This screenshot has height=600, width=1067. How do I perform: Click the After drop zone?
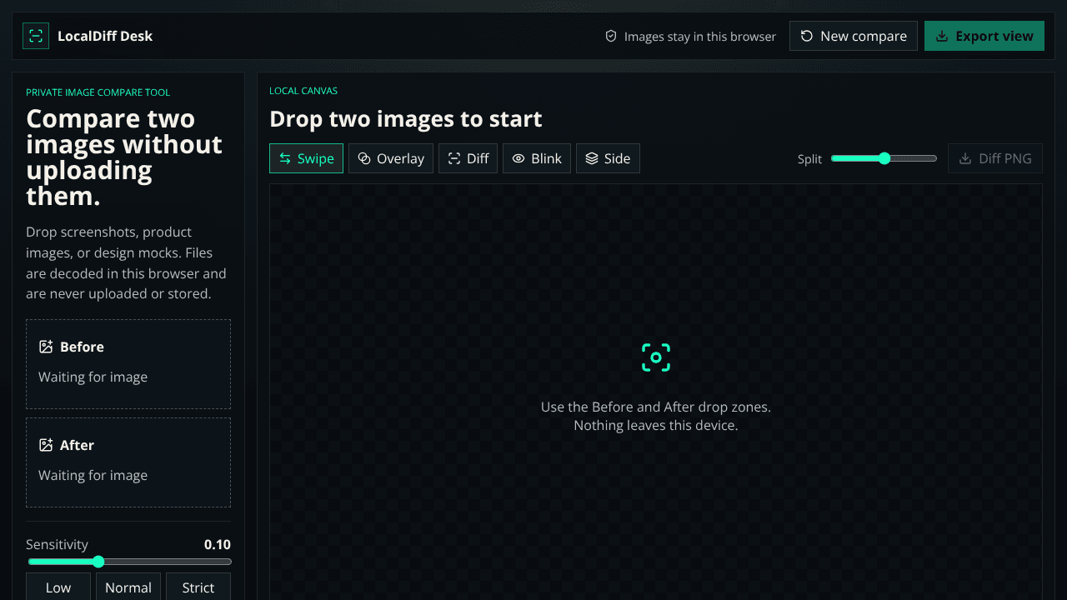pyautogui.click(x=128, y=462)
